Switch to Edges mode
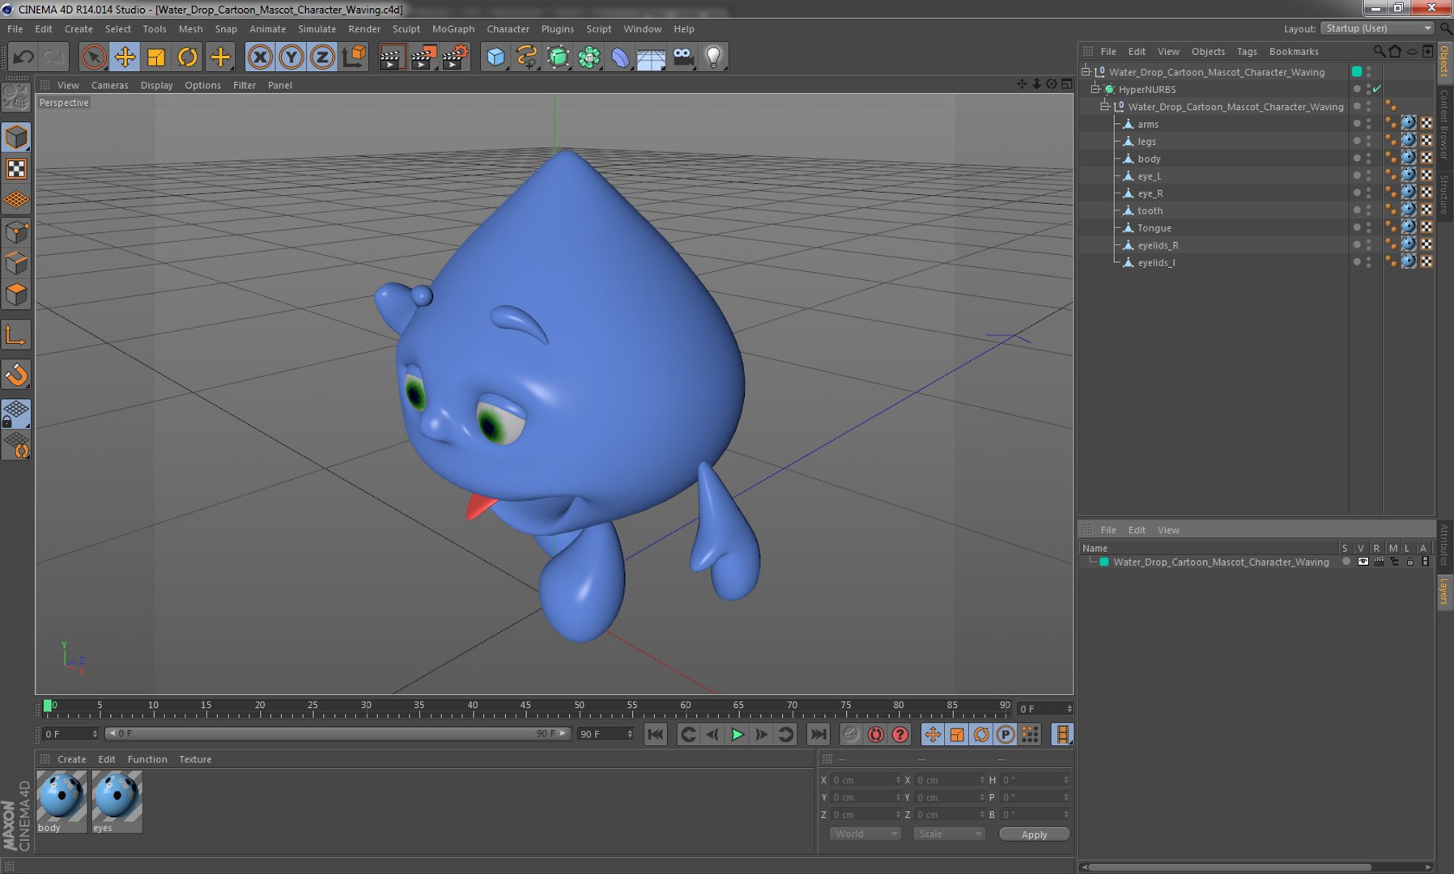 tap(16, 264)
